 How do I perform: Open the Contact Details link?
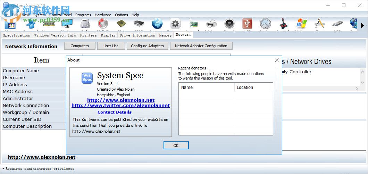pyautogui.click(x=115, y=112)
